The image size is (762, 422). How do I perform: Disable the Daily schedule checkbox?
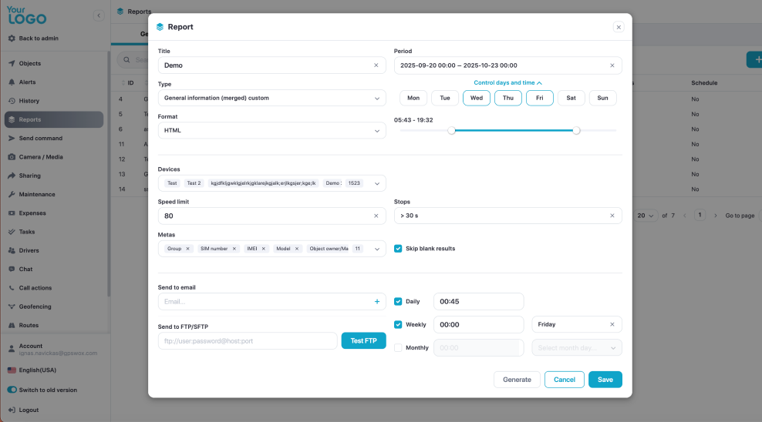coord(398,301)
